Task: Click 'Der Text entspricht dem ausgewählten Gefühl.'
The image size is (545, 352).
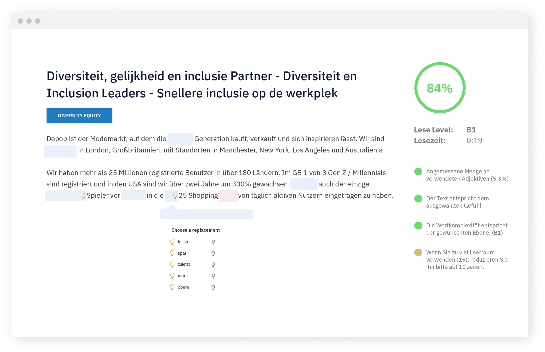Action: [457, 202]
